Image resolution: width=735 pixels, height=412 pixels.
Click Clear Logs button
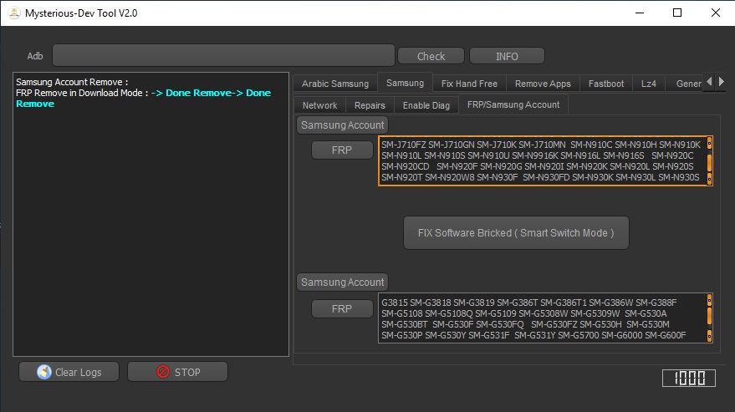click(69, 372)
